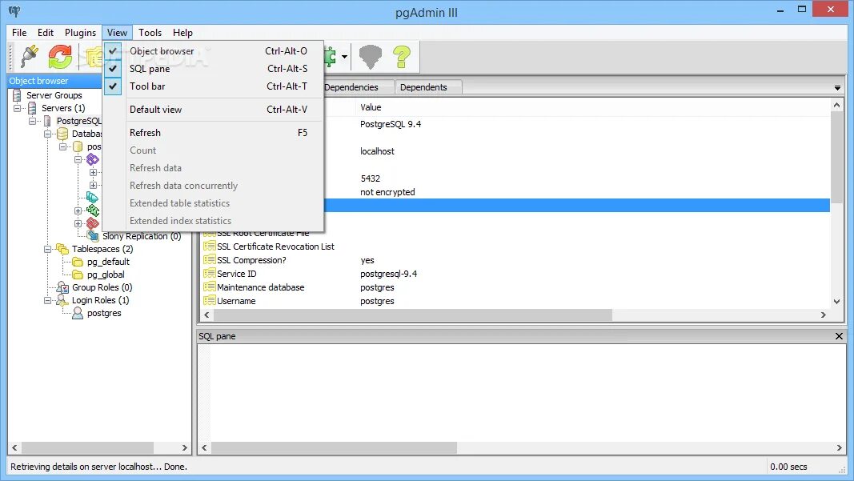The image size is (854, 481).
Task: Toggle Object browser in View menu
Action: pyautogui.click(x=213, y=51)
